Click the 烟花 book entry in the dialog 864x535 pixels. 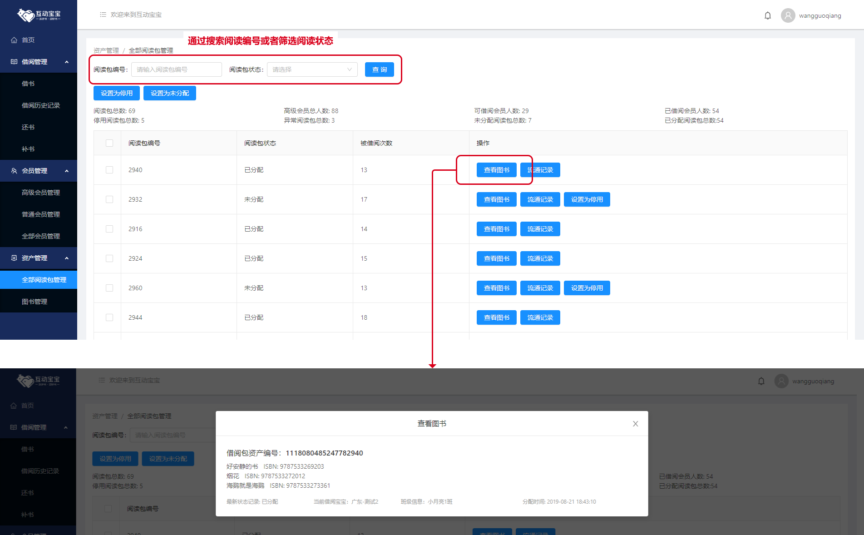(x=266, y=476)
